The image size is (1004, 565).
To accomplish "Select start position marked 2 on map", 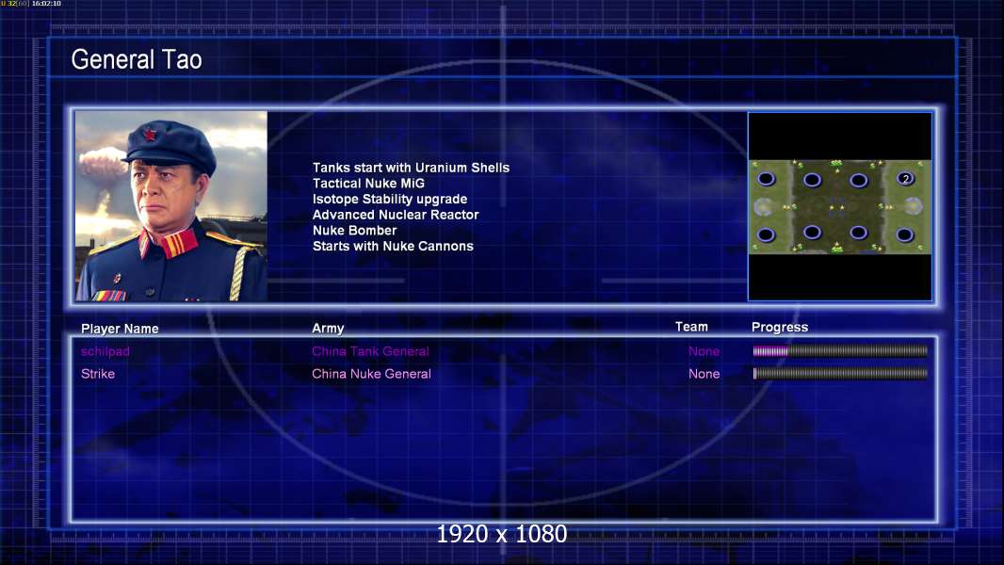I will click(x=905, y=179).
